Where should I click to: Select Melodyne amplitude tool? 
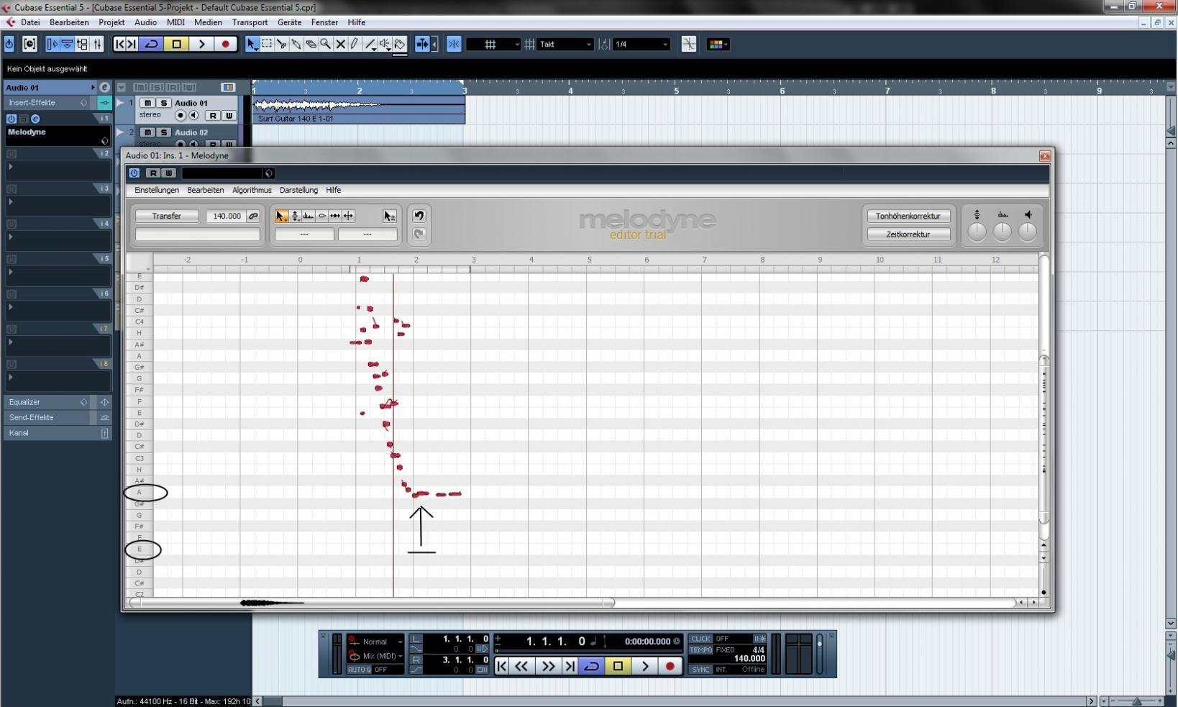tap(322, 216)
